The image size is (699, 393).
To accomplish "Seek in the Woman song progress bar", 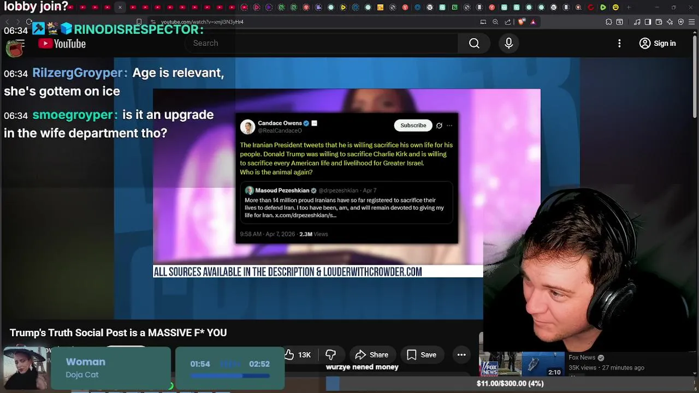I will coord(229,376).
